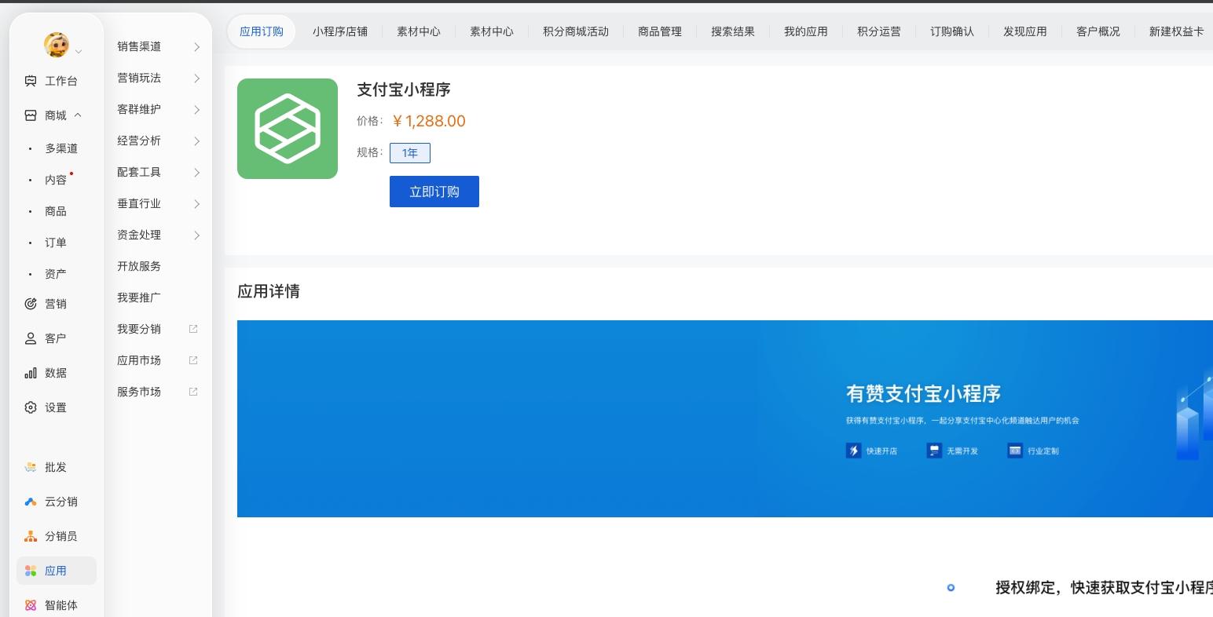Expand the 客群维护 submenu

click(x=196, y=110)
